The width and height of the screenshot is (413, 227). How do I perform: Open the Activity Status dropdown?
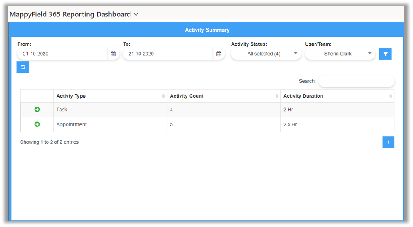coord(266,54)
